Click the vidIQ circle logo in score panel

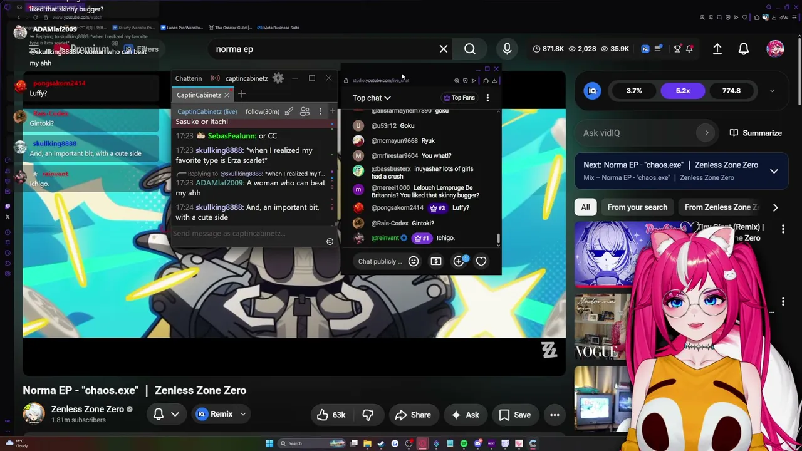tap(592, 91)
